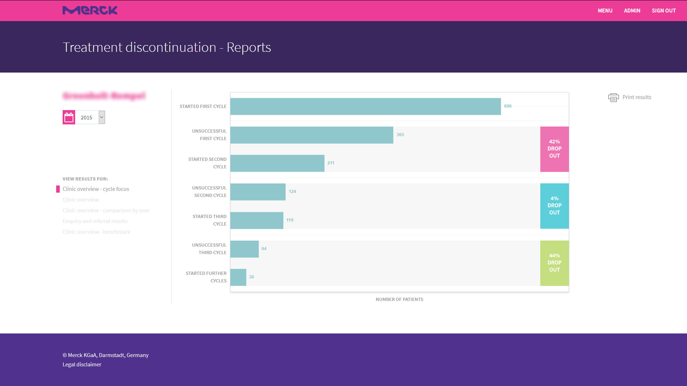Select the teal 4% DROP OUT box
The width and height of the screenshot is (687, 386).
click(554, 206)
